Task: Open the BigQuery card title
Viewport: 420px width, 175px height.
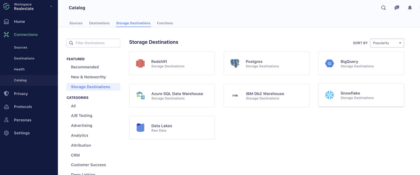Action: [349, 62]
